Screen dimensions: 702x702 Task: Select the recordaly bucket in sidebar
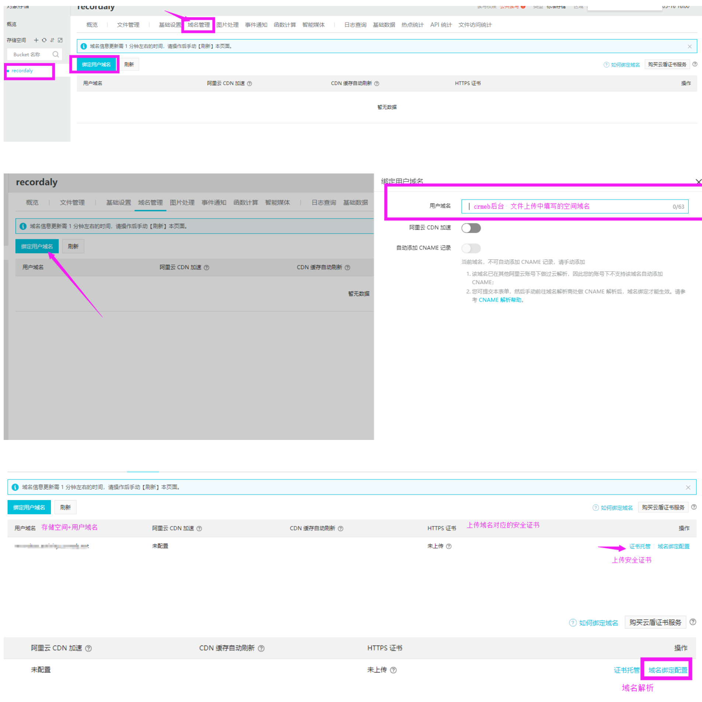tap(22, 70)
